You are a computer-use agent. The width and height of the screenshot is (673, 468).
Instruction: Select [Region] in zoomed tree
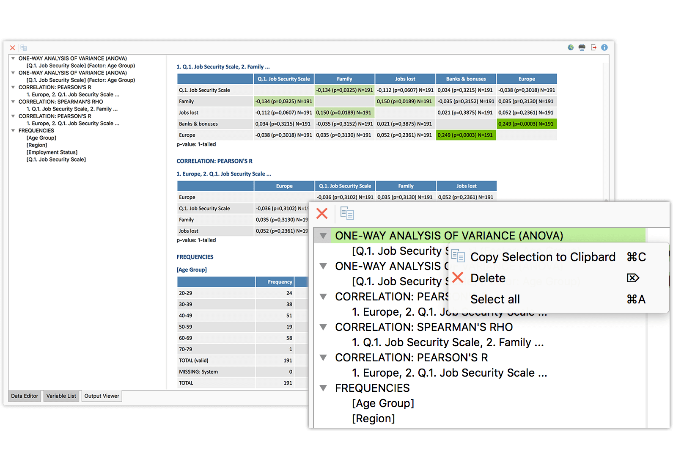373,418
